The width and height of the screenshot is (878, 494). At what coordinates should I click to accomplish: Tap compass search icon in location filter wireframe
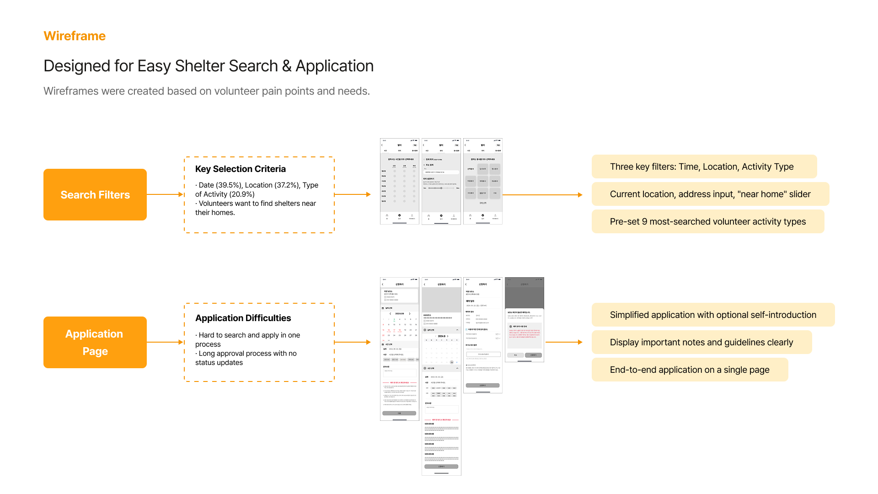[441, 215]
